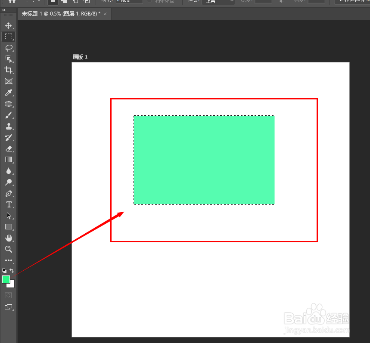The image size is (370, 343).
Task: Select the Hand tool
Action: (x=9, y=238)
